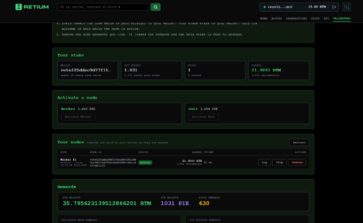Click the STATUS column header
The image size is (363, 223).
click(x=143, y=152)
